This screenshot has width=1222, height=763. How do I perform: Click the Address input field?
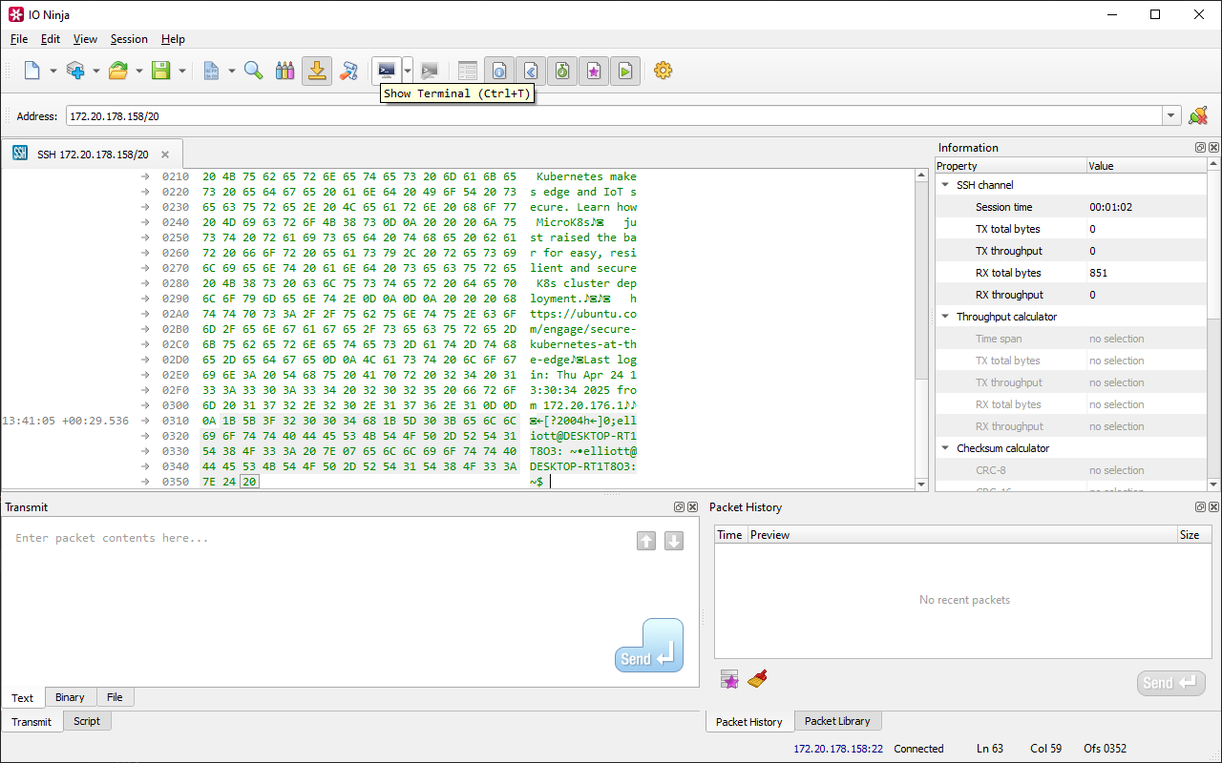coord(614,116)
